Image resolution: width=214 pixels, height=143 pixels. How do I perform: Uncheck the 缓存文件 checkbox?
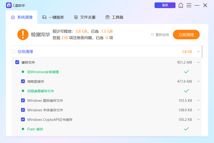pyautogui.click(x=17, y=62)
